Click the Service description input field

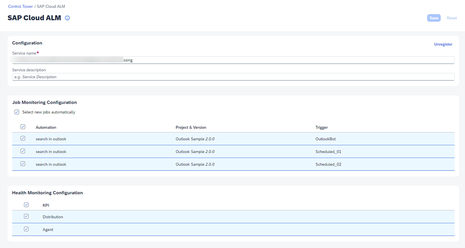[233, 77]
